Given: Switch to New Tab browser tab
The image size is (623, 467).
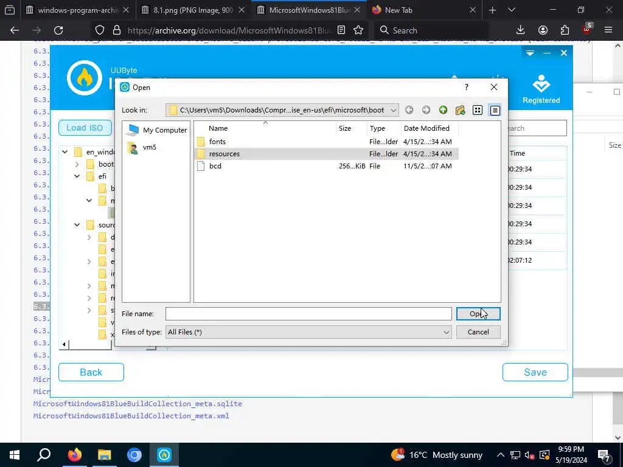Looking at the screenshot, I should tap(399, 10).
